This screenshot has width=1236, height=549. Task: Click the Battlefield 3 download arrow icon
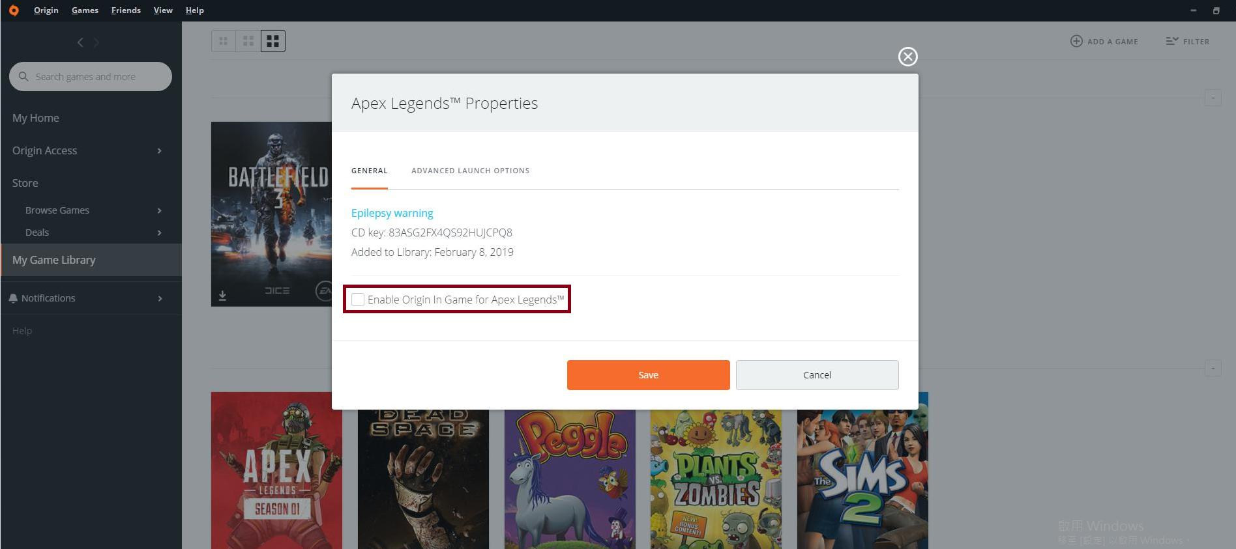[x=222, y=296]
